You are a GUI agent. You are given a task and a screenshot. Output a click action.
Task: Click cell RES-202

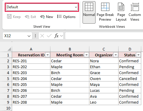[x=31, y=67]
